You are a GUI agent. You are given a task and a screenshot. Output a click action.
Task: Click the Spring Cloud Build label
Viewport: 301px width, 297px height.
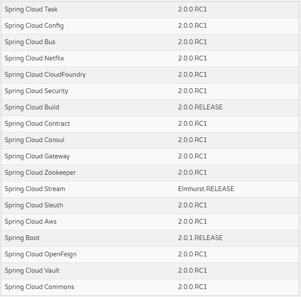[32, 107]
